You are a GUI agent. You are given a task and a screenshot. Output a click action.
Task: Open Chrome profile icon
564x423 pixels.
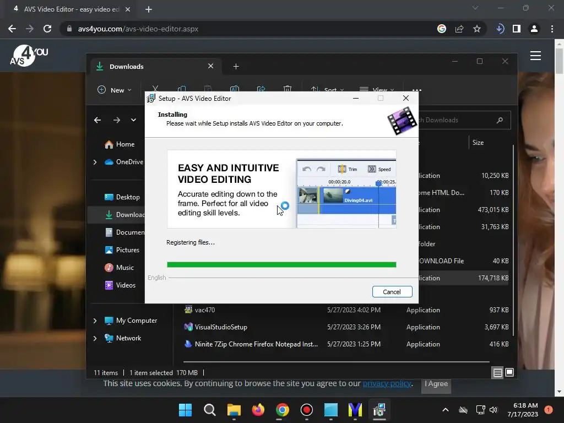[x=534, y=29]
